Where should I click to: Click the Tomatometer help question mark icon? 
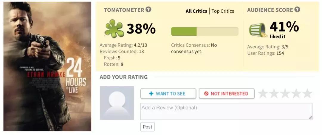tap(148, 9)
